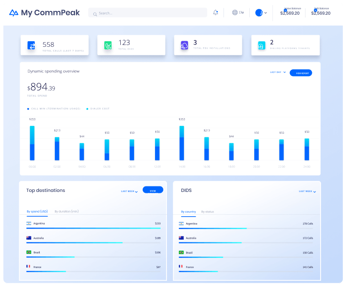Open the 2 dialing platforms tenants card

[x=285, y=45]
